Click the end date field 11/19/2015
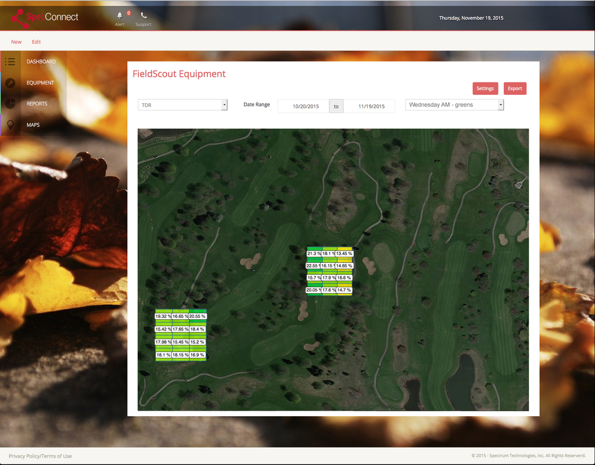 371,106
